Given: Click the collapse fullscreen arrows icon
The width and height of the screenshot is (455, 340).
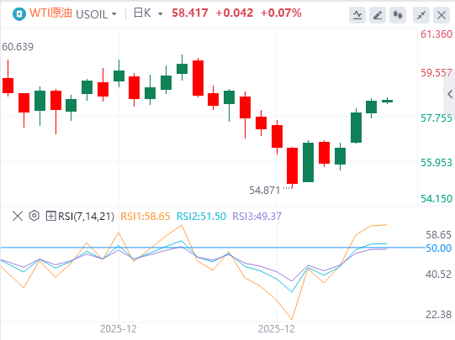Looking at the screenshot, I should [421, 15].
